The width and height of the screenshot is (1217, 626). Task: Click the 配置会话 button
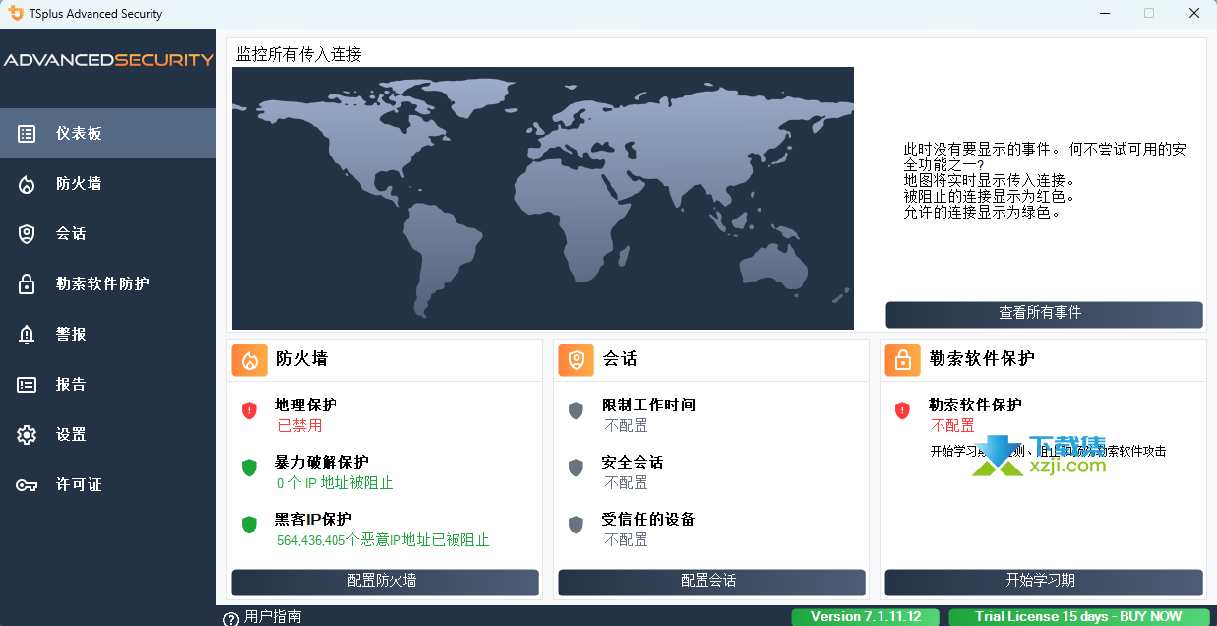pos(711,582)
